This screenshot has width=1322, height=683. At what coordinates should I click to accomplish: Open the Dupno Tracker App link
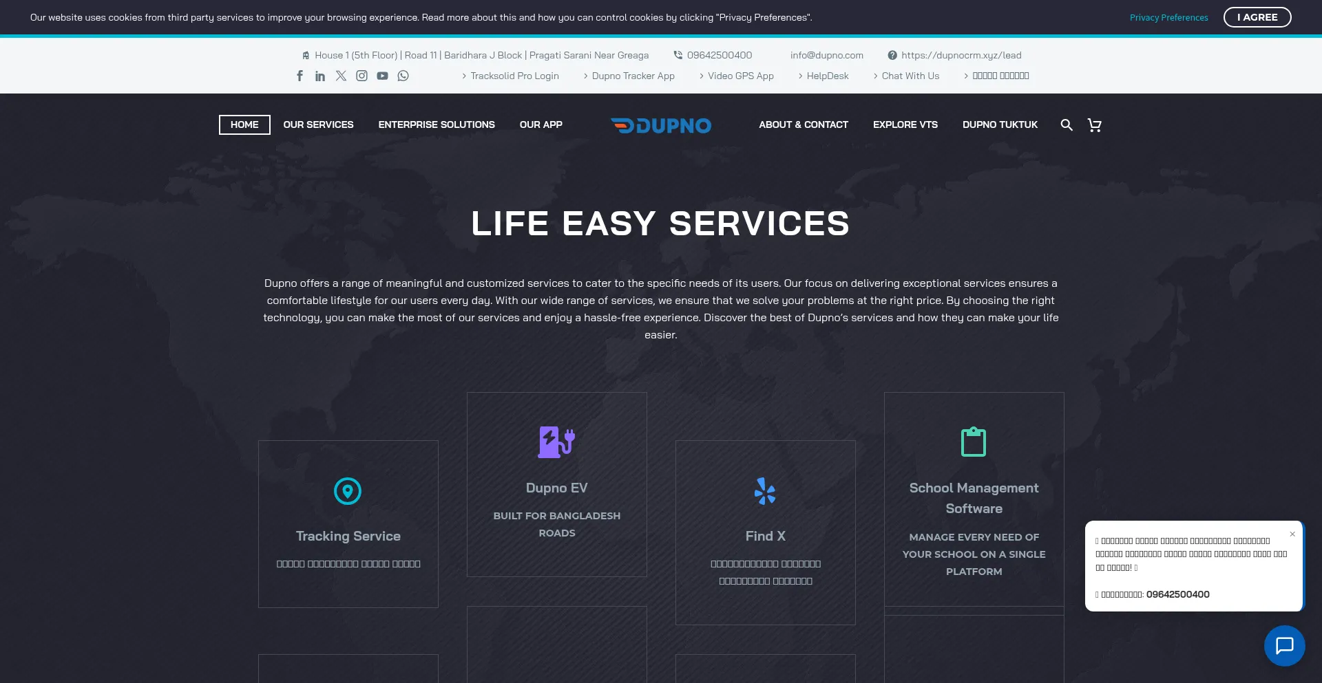click(x=633, y=76)
